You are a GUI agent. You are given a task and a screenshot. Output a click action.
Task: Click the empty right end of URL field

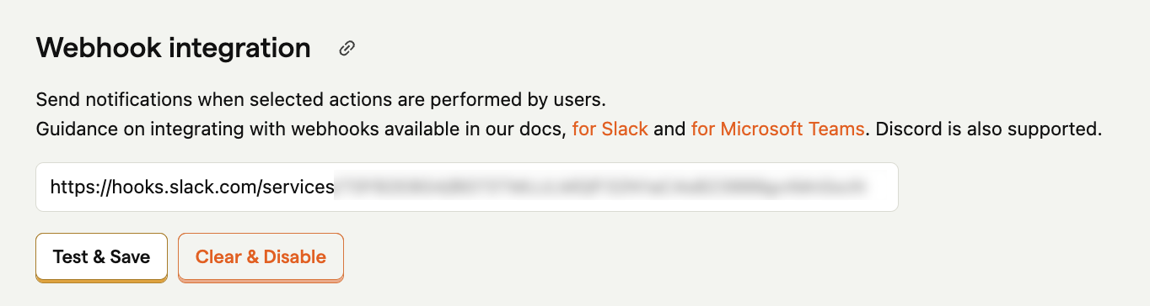point(882,187)
